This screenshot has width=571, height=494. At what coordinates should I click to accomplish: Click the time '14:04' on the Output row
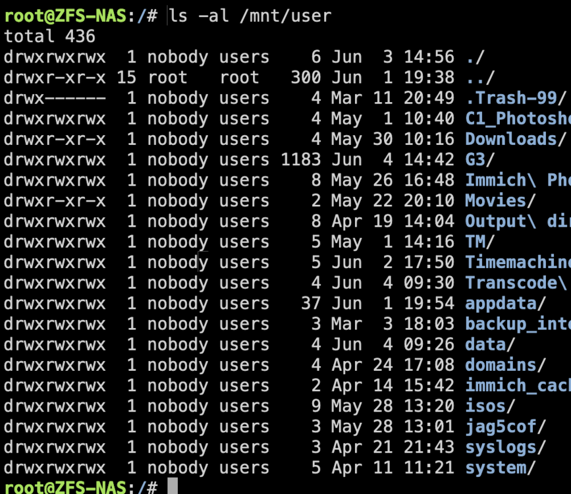click(x=429, y=221)
